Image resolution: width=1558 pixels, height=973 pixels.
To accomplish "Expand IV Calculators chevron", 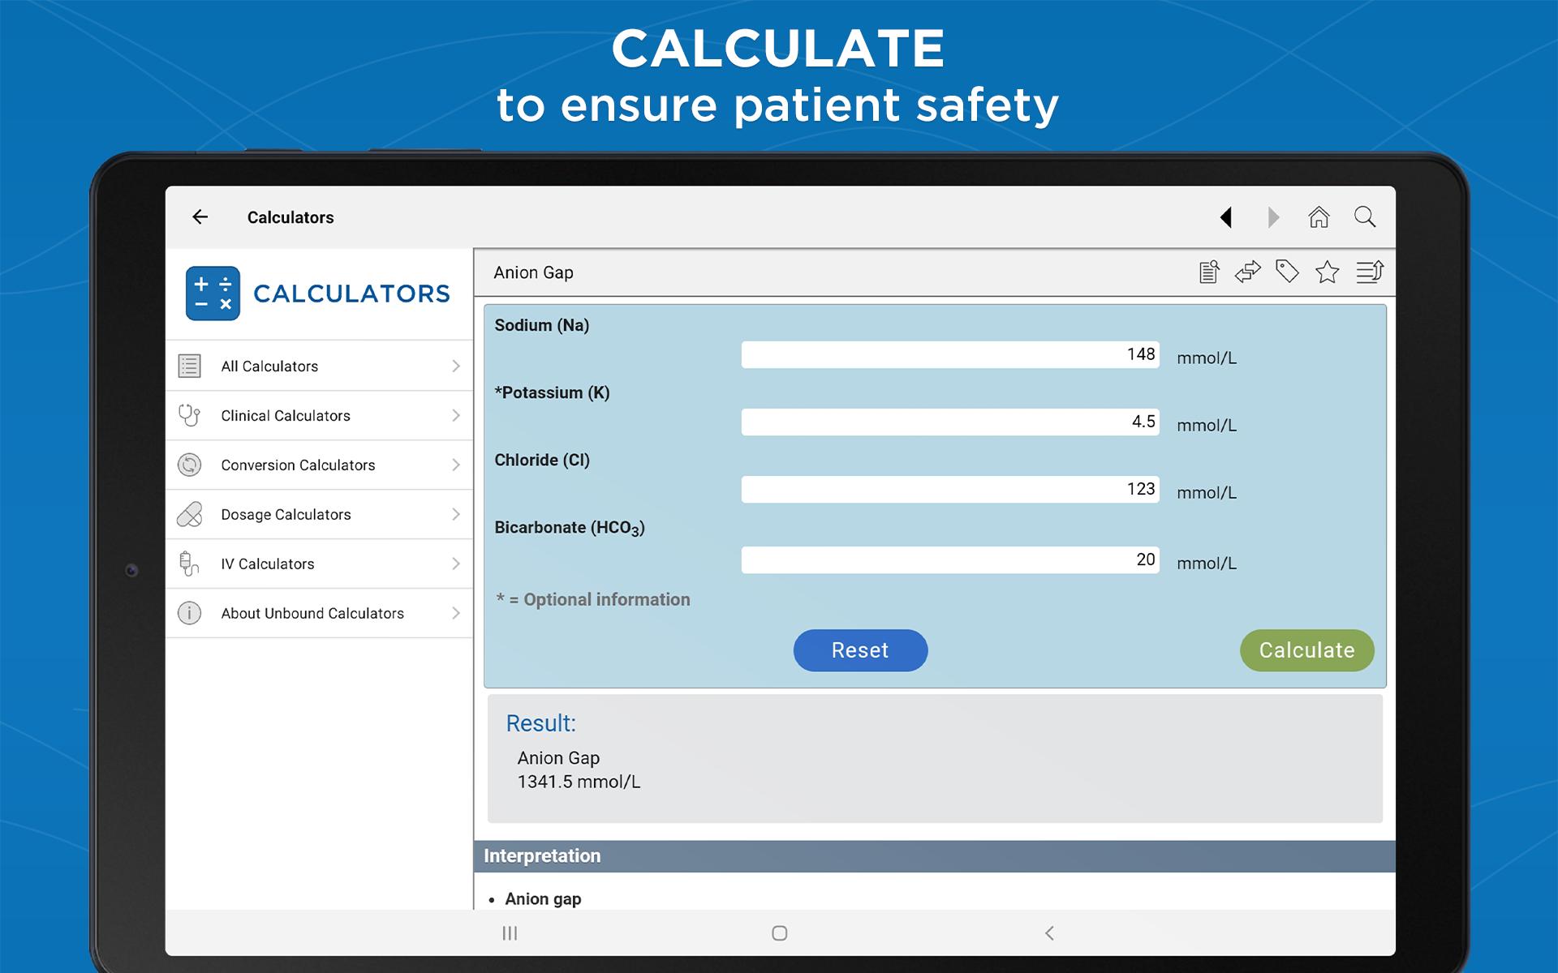I will point(456,564).
